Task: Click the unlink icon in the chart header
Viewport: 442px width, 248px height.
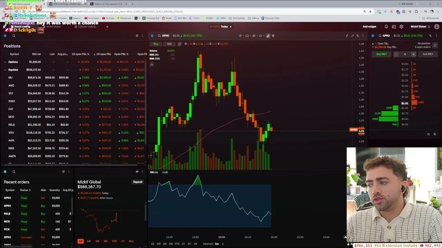Action: coord(358,36)
